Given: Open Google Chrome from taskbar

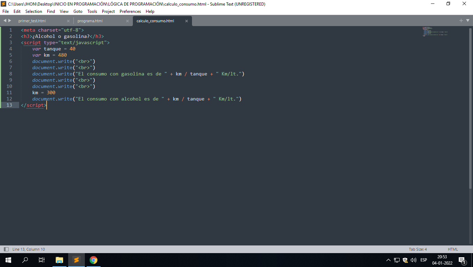Looking at the screenshot, I should (93, 260).
